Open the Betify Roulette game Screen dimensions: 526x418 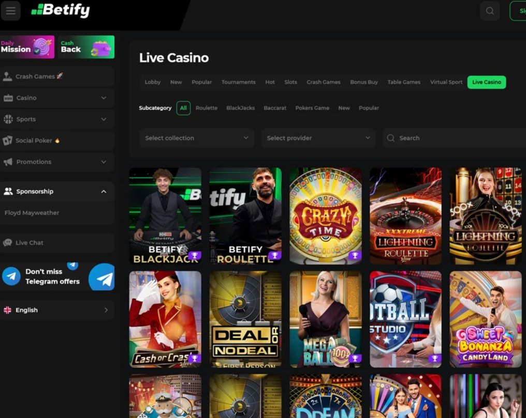245,216
